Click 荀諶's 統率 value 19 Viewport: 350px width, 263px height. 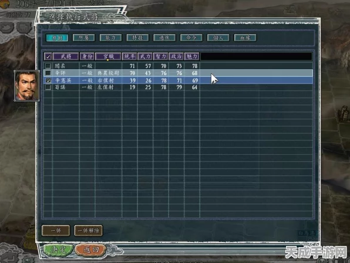pyautogui.click(x=133, y=87)
